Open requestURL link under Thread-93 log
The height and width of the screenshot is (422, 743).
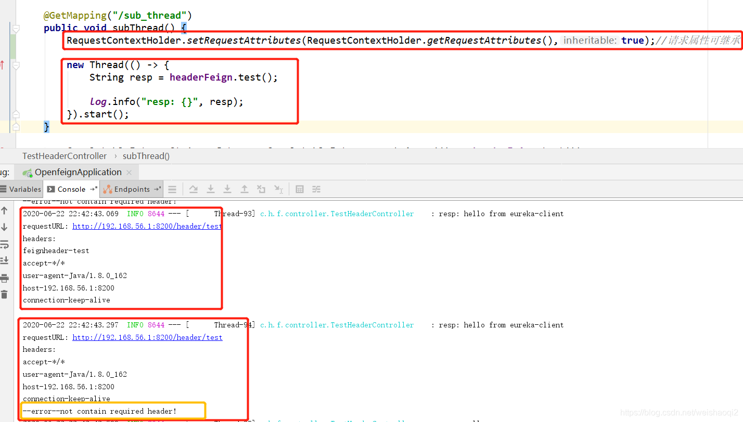(x=147, y=226)
